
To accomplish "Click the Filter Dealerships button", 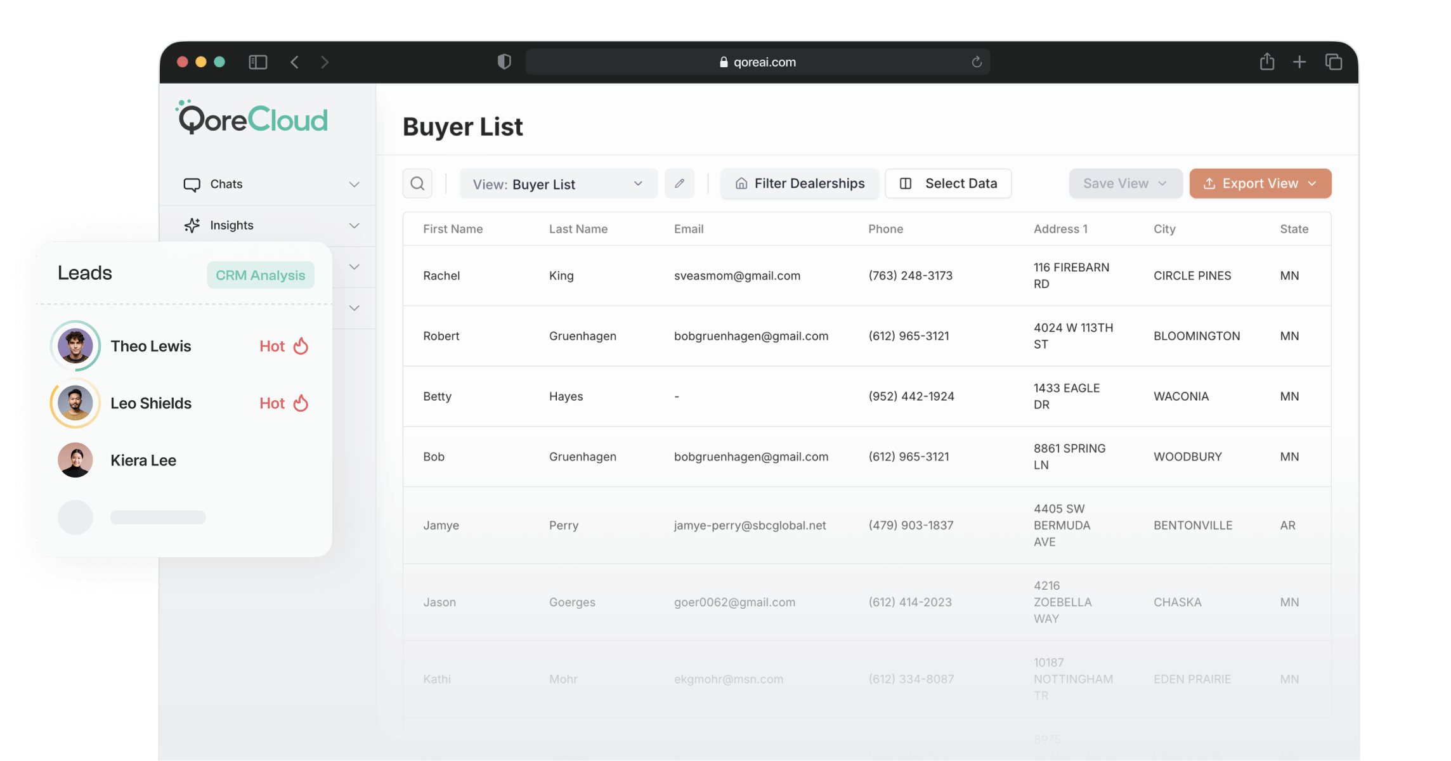I will tap(799, 184).
